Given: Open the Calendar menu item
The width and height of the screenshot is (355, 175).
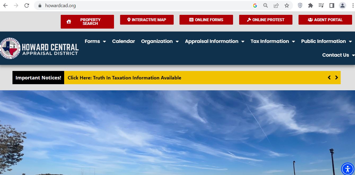Looking at the screenshot, I should click(x=124, y=41).
